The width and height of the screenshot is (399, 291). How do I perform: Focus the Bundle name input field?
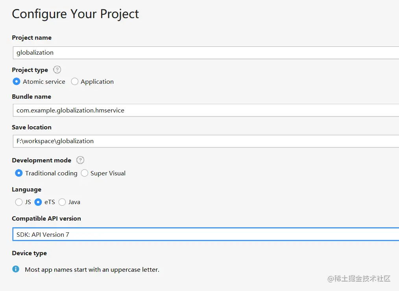205,111
